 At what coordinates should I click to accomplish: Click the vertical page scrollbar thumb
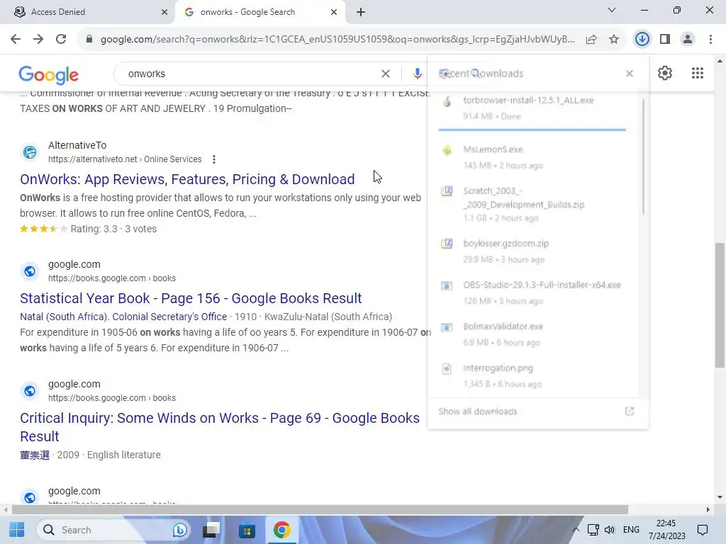[x=720, y=305]
